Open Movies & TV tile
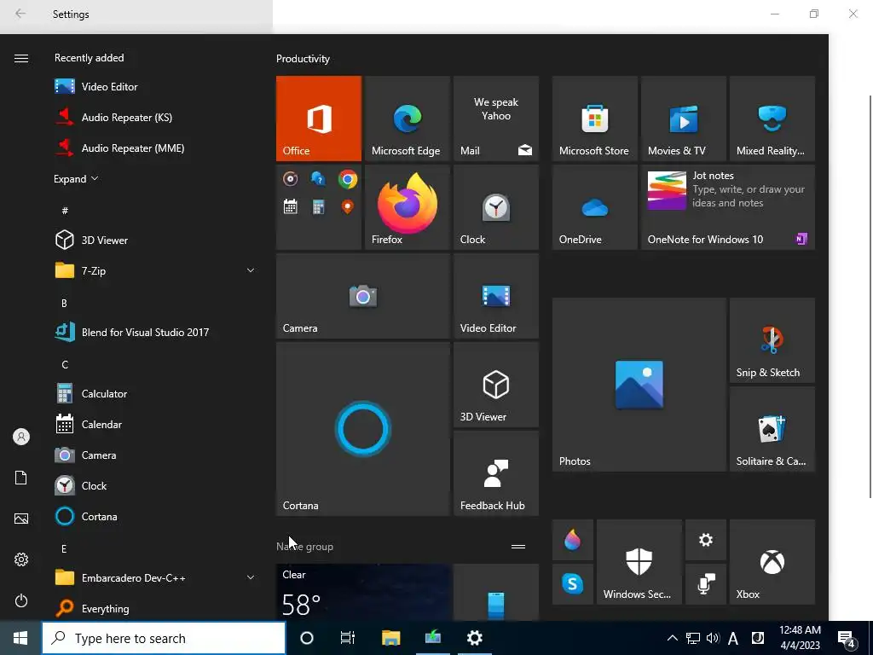The width and height of the screenshot is (873, 655). pyautogui.click(x=684, y=119)
